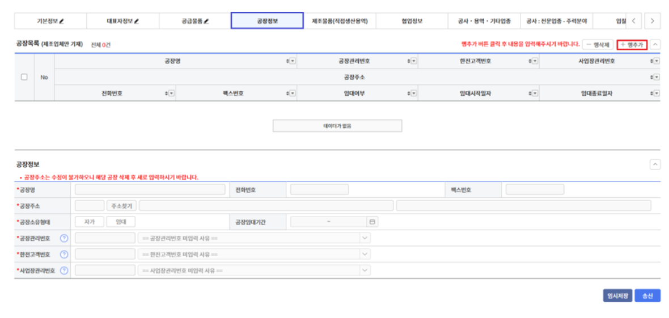
Task: Open help icon next to 사업장관리번호
Action: coord(64,270)
